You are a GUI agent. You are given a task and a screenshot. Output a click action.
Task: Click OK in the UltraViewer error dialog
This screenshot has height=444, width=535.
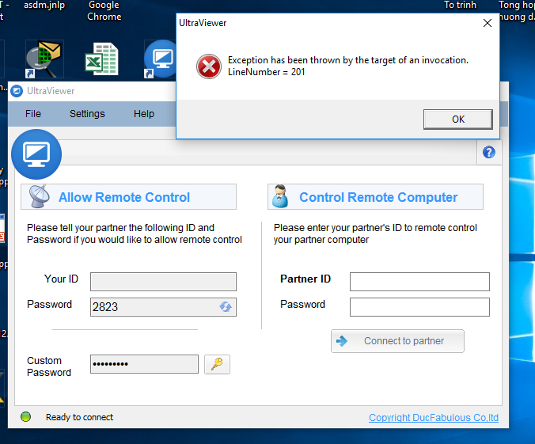(x=458, y=119)
